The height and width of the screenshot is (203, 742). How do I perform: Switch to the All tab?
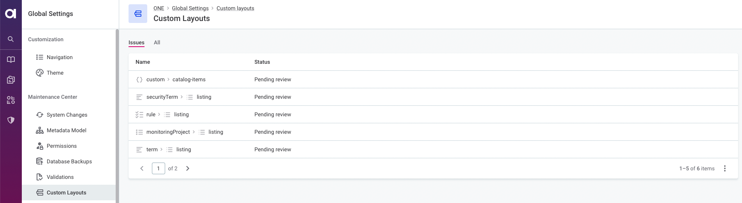tap(157, 42)
